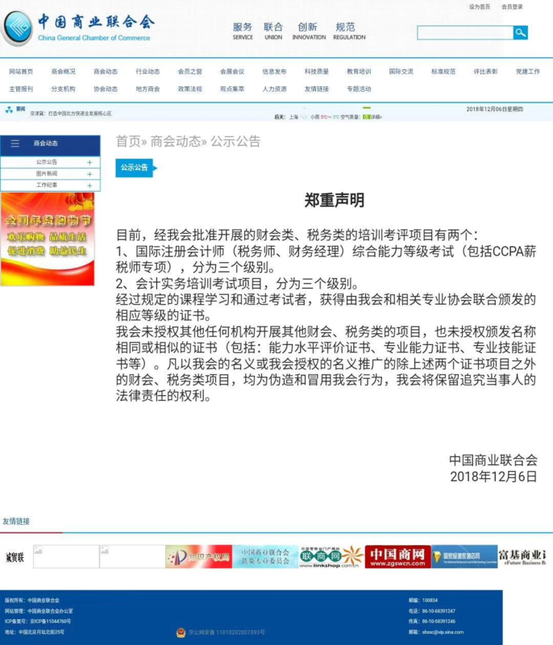Click the blue 国家促进贸通店网 partner banner
Viewport: 553px width, 645px height.
coord(464,557)
